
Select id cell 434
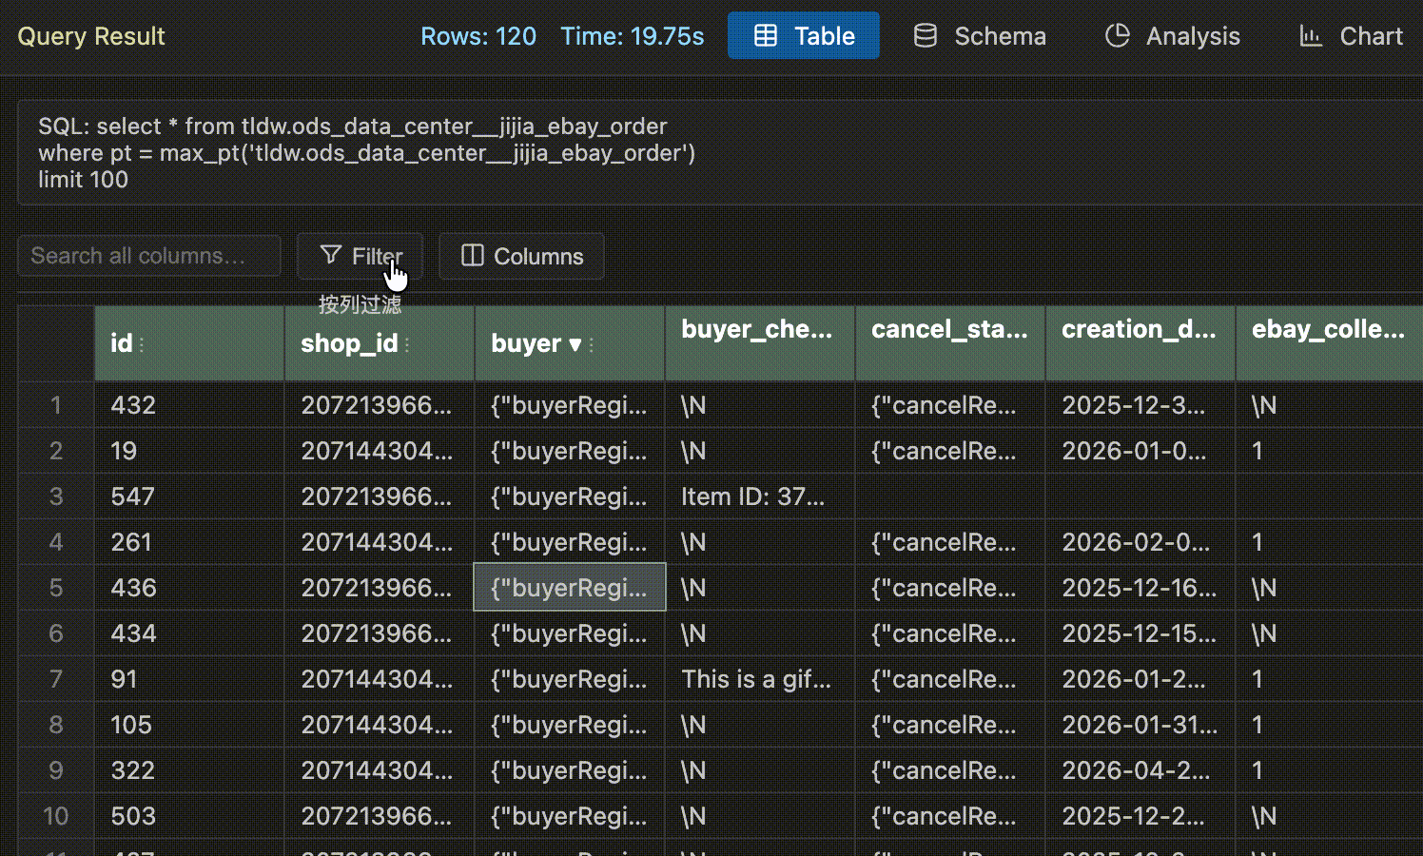click(189, 633)
